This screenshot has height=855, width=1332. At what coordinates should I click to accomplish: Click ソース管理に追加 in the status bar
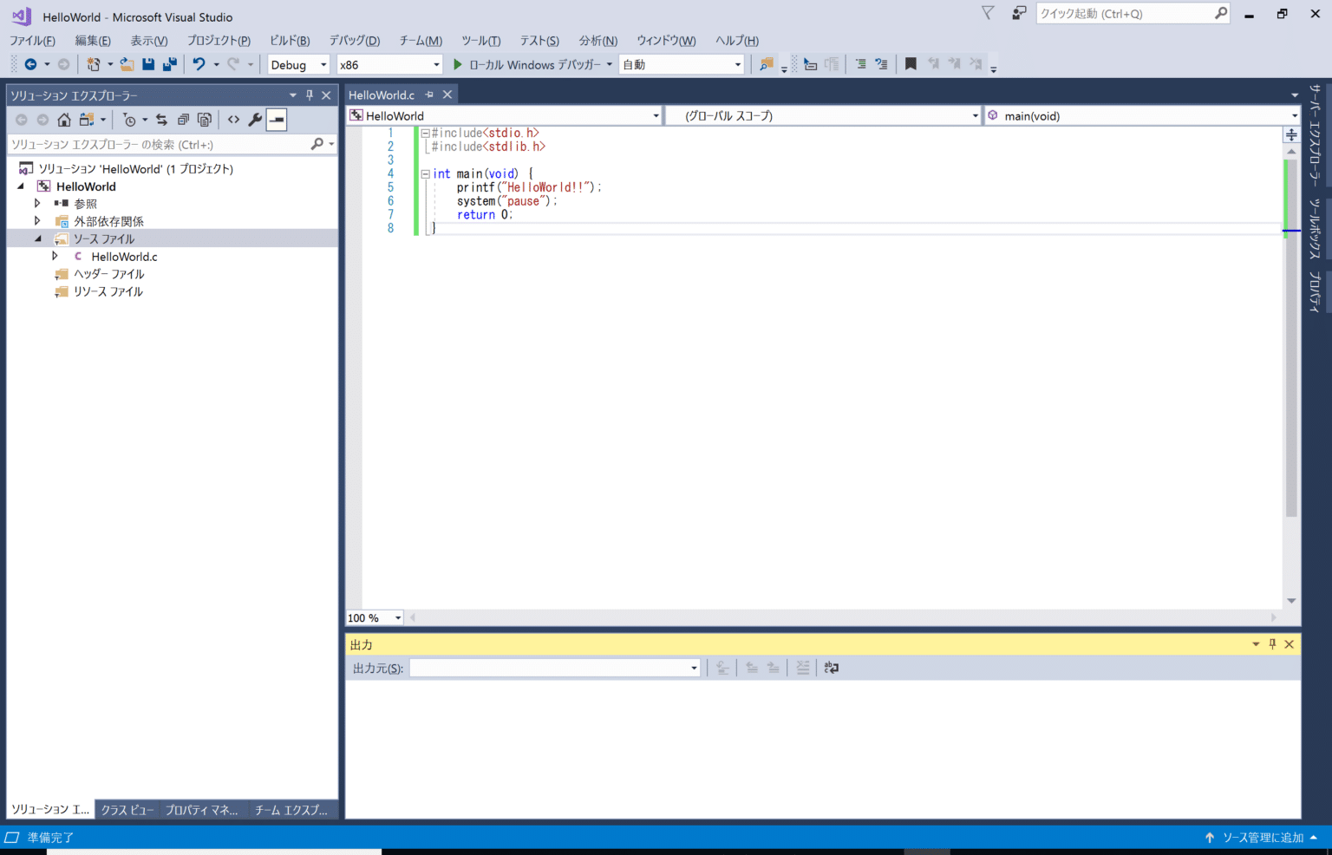click(x=1263, y=837)
